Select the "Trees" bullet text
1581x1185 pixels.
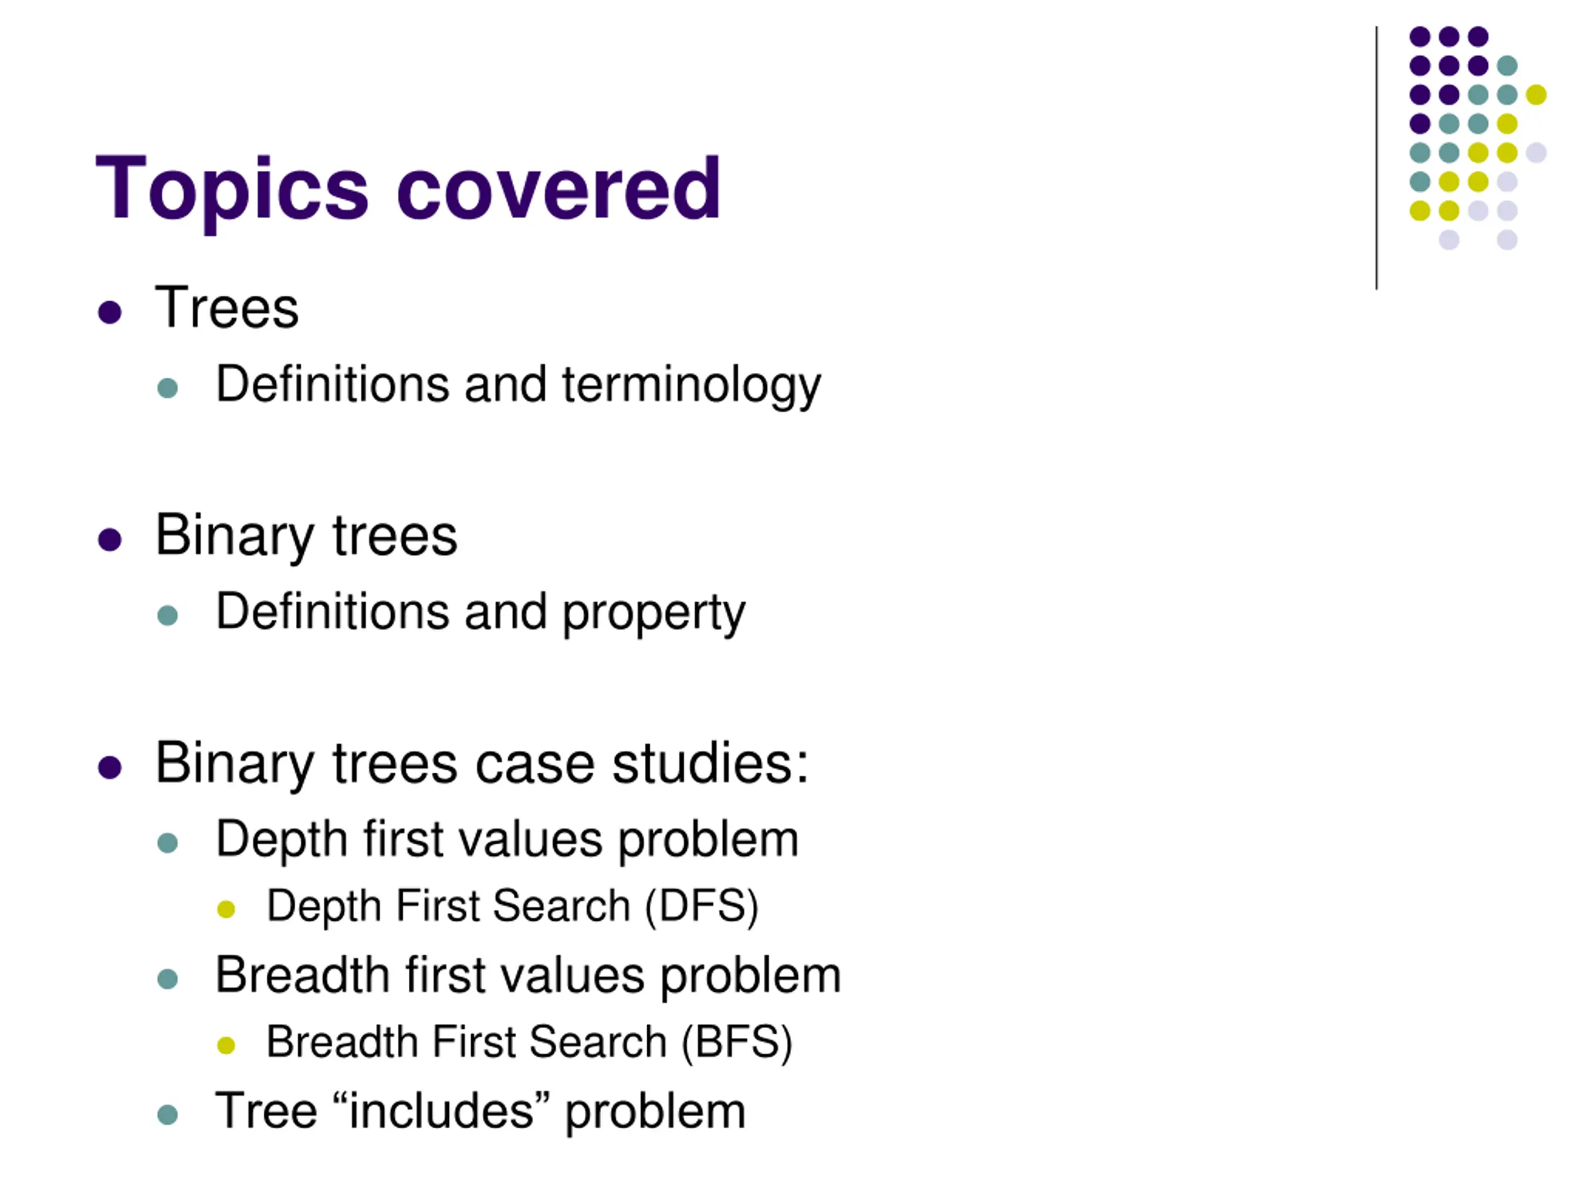(x=227, y=308)
